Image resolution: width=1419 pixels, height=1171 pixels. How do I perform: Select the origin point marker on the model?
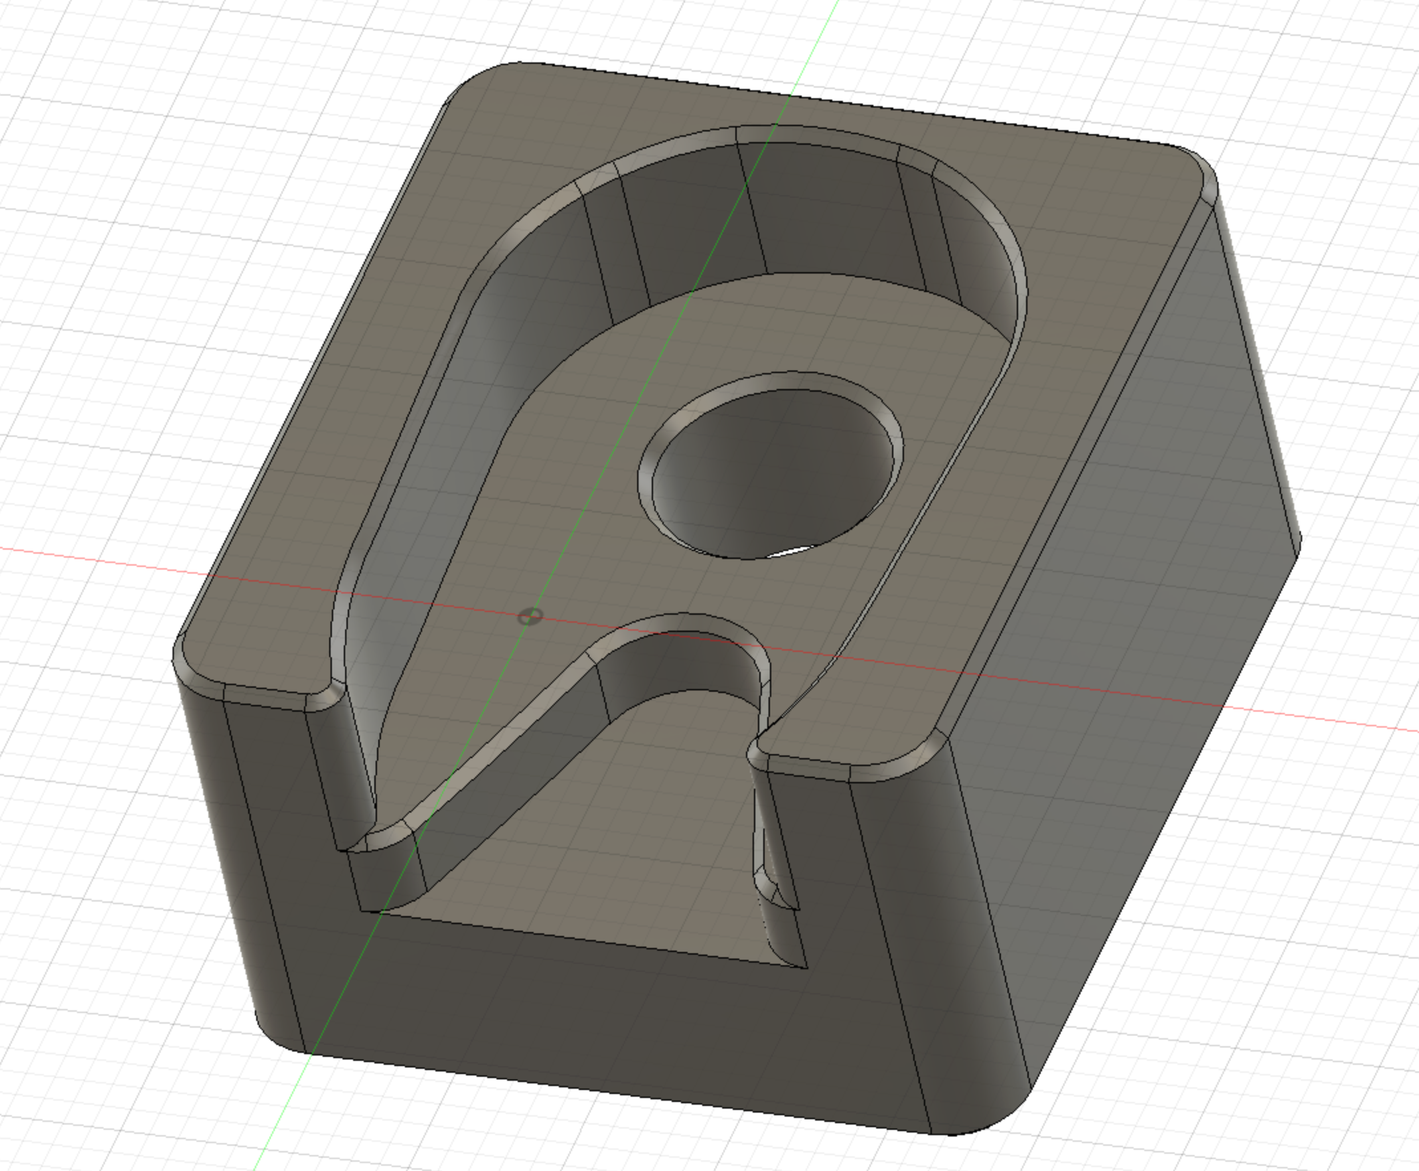[x=530, y=617]
